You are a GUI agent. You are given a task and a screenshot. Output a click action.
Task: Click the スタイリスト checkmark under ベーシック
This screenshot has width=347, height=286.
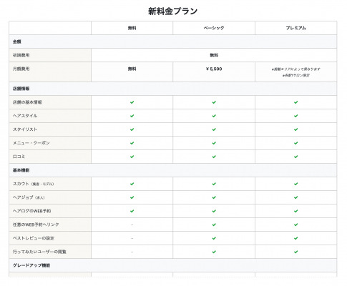pyautogui.click(x=214, y=129)
